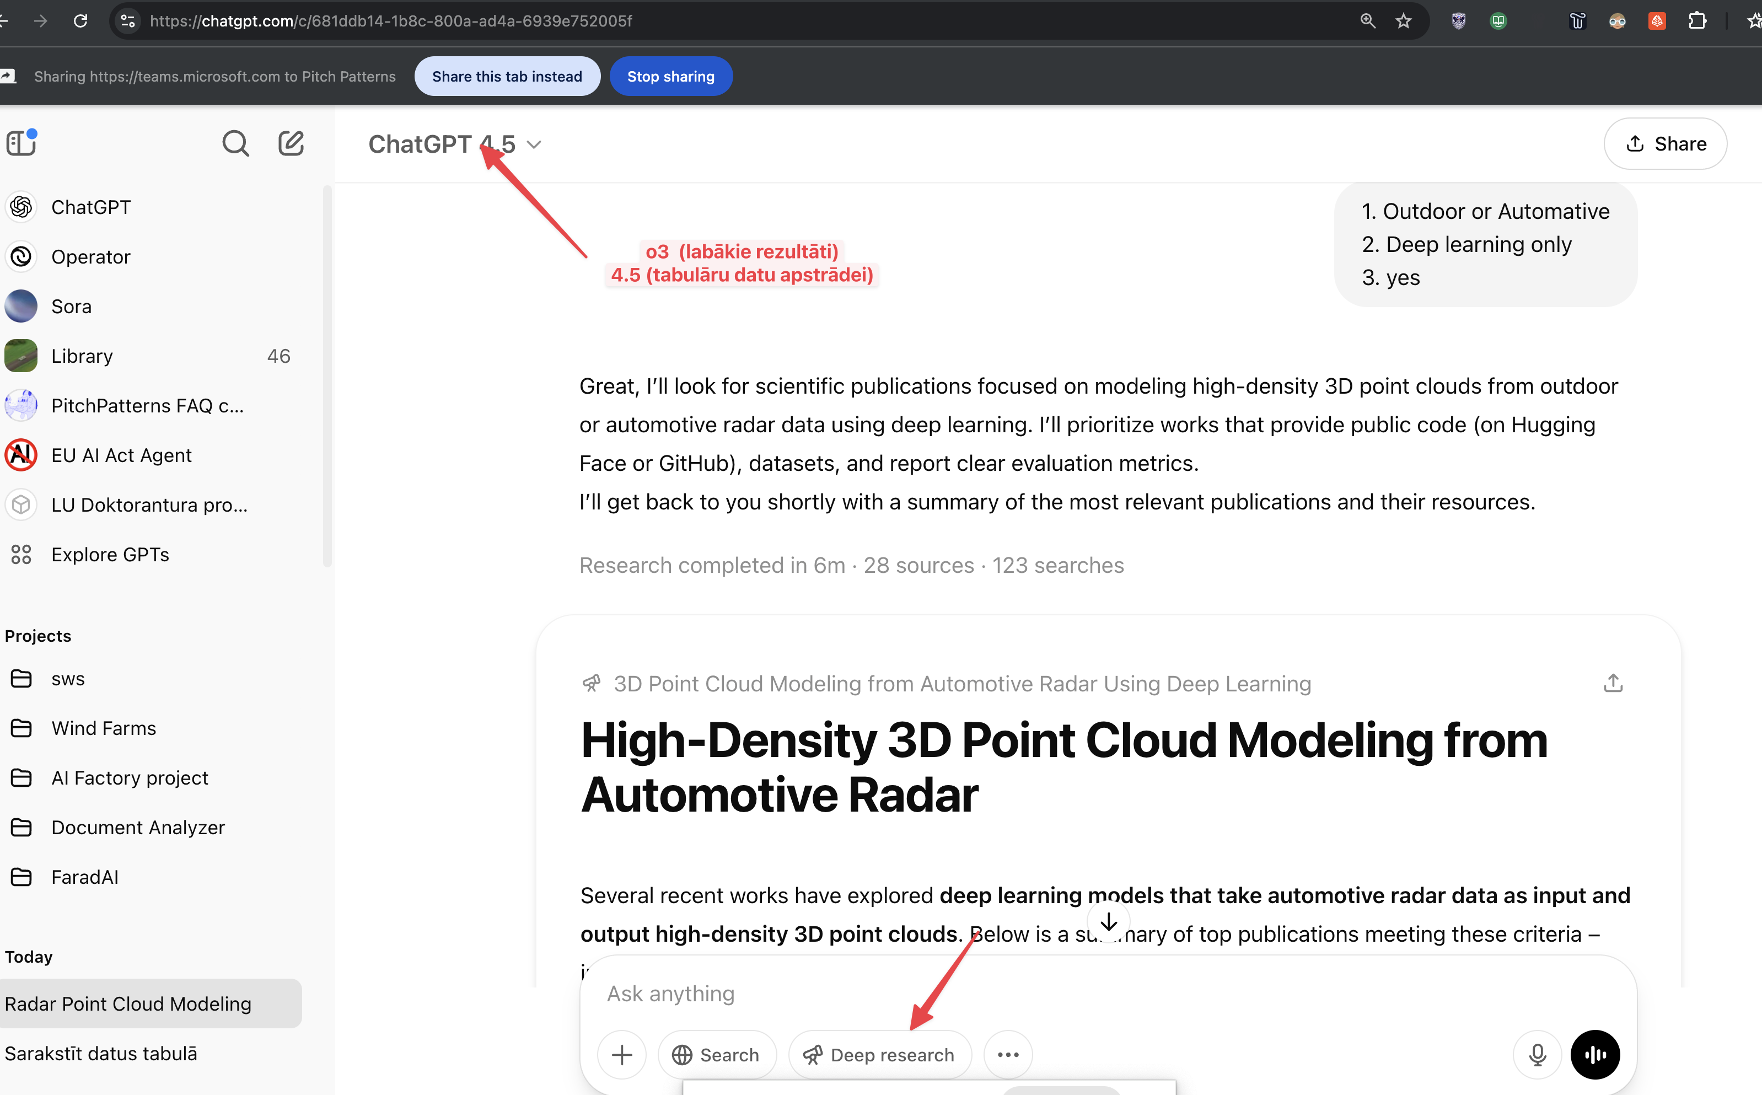Click the Ask anything input field
This screenshot has width=1762, height=1095.
(1108, 994)
